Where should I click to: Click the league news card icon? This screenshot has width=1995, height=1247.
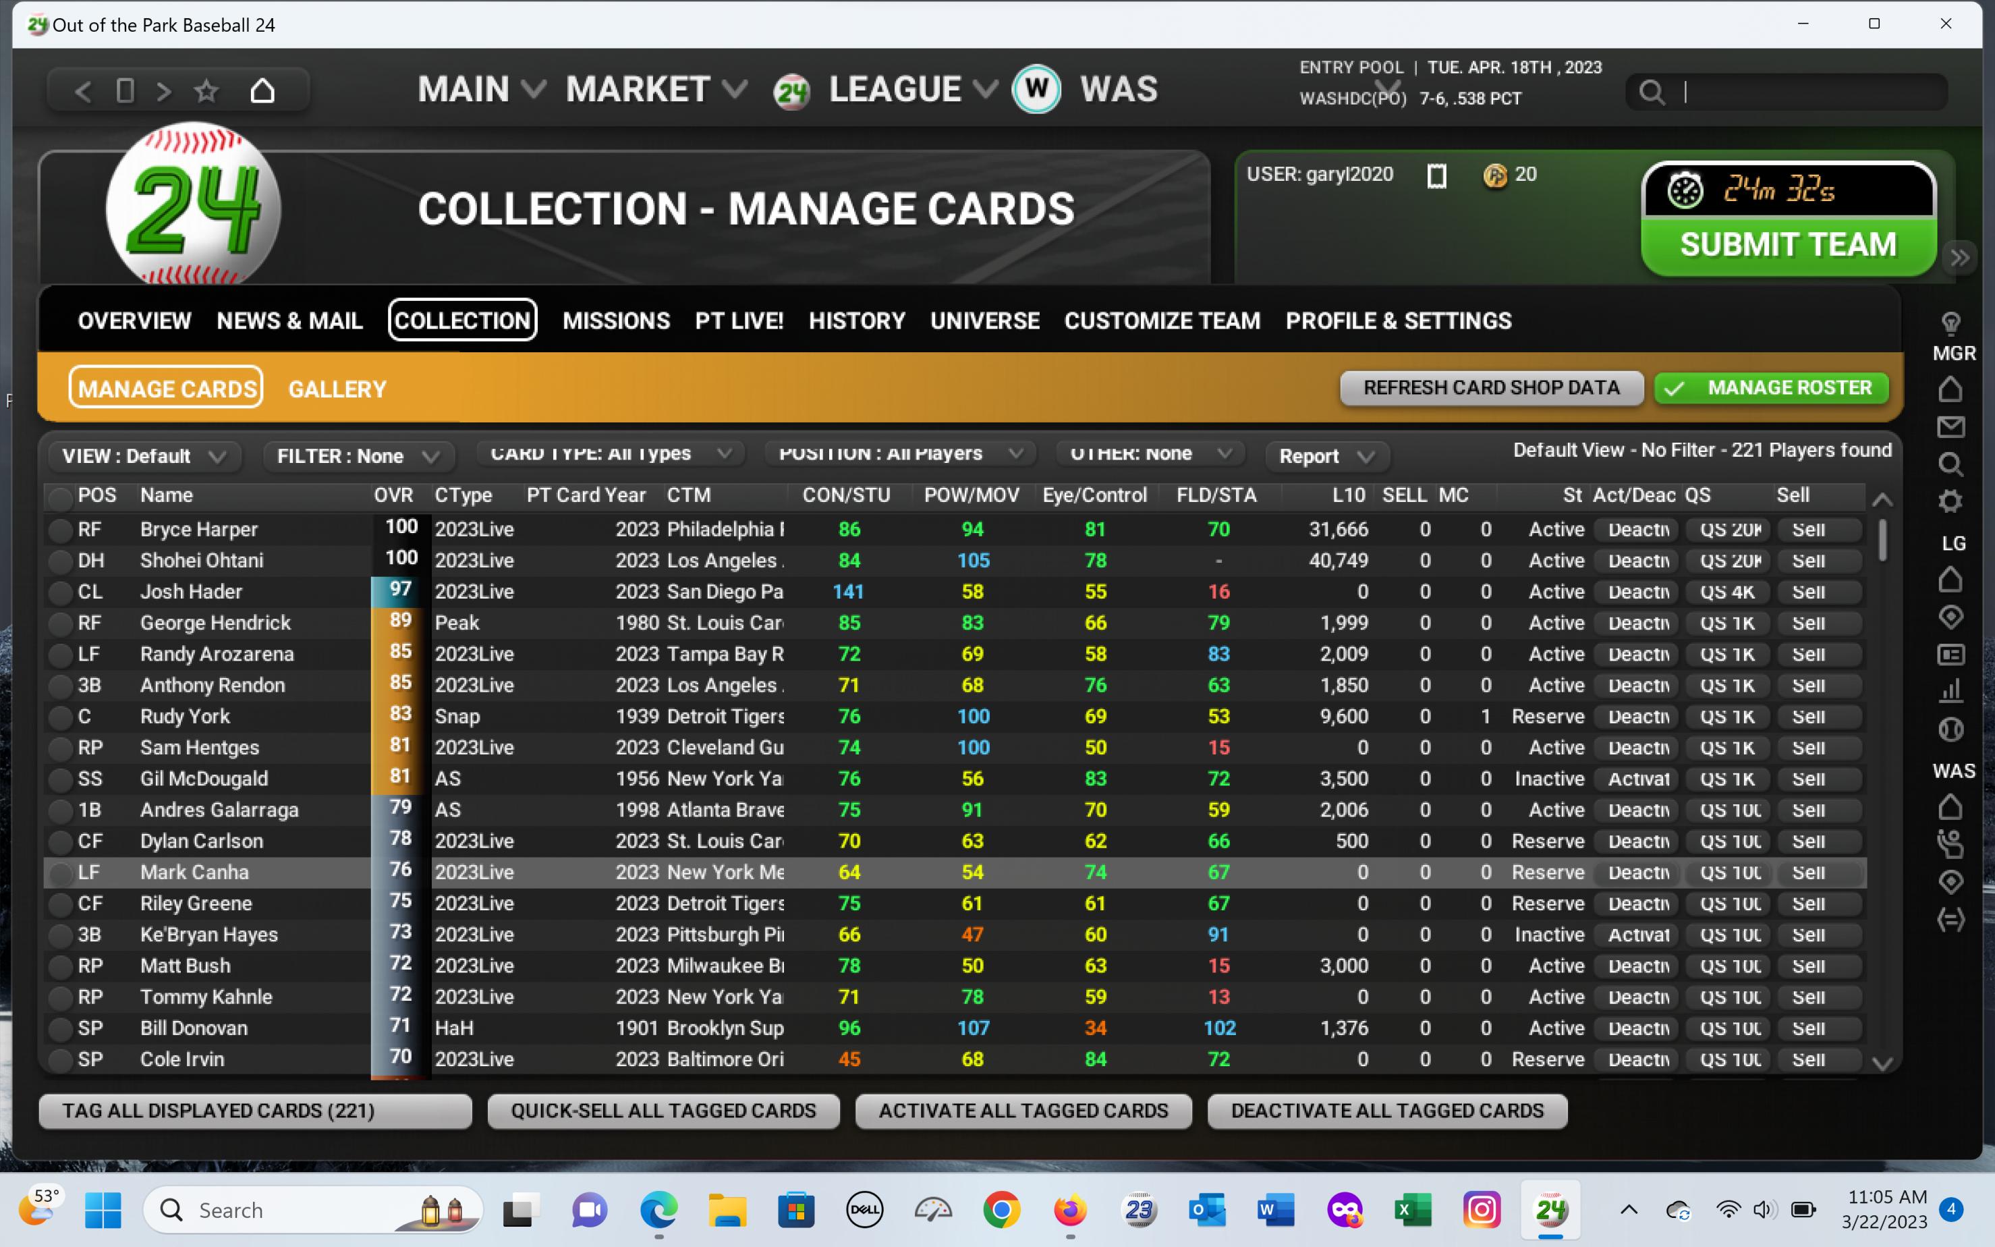pyautogui.click(x=1950, y=655)
